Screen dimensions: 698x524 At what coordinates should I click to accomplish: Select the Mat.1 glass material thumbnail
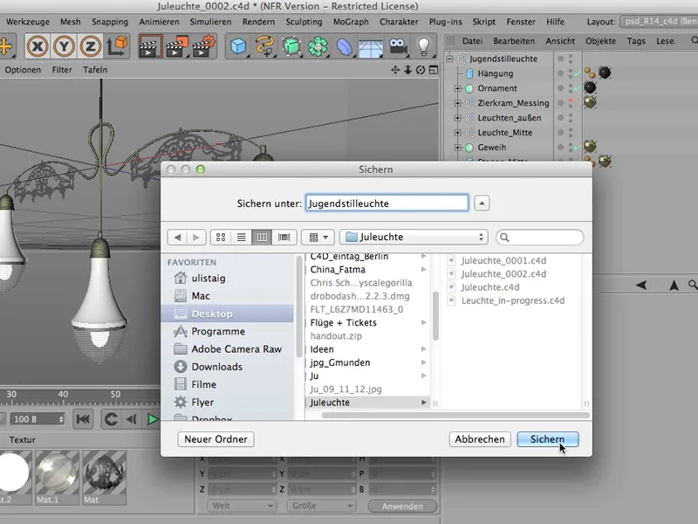57,476
